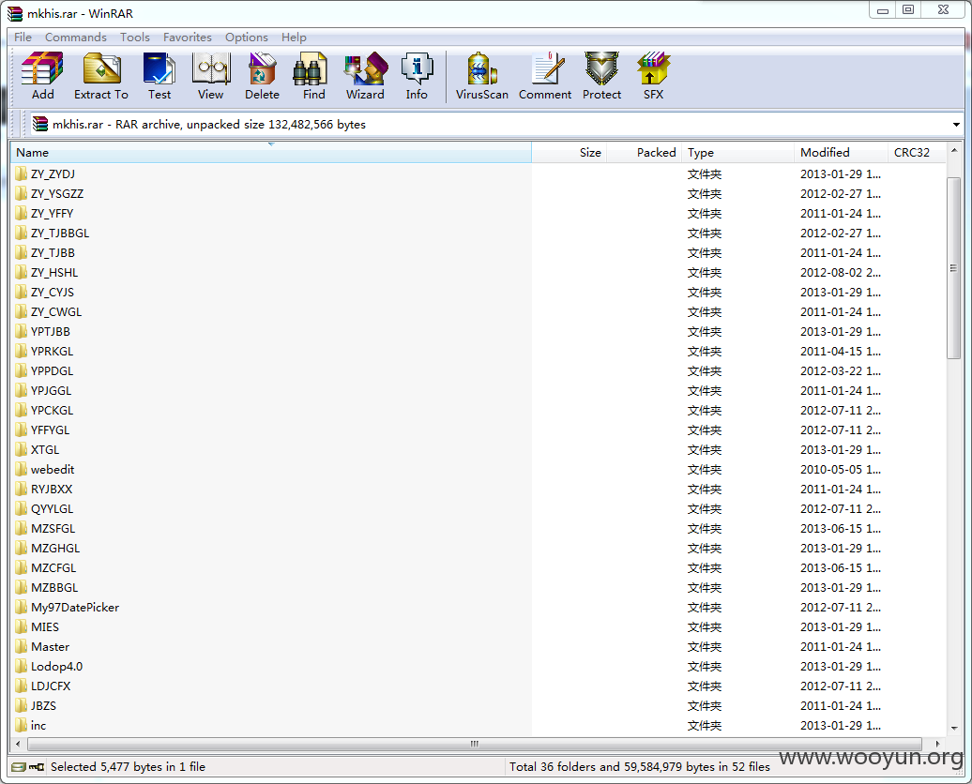Select the YPJGGL folder name

[52, 391]
